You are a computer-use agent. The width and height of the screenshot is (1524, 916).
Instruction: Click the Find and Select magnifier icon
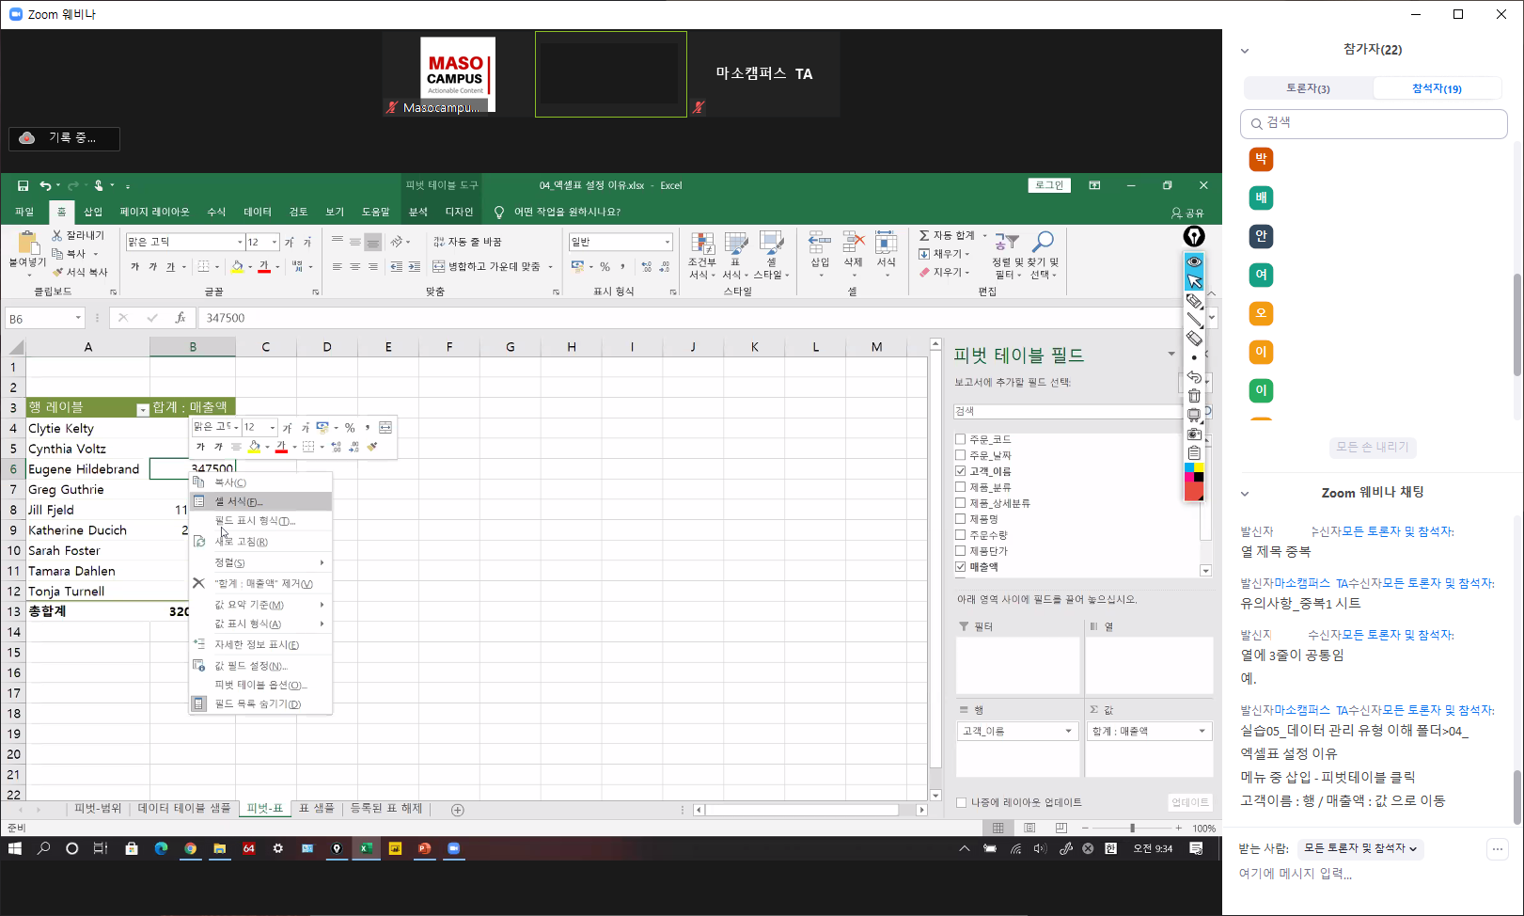1043,243
